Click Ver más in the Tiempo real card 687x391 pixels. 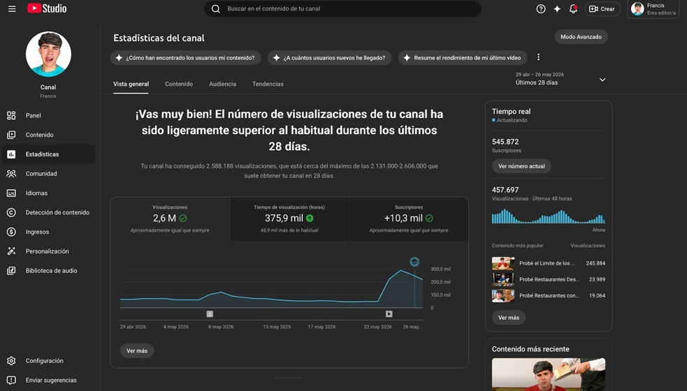click(509, 318)
